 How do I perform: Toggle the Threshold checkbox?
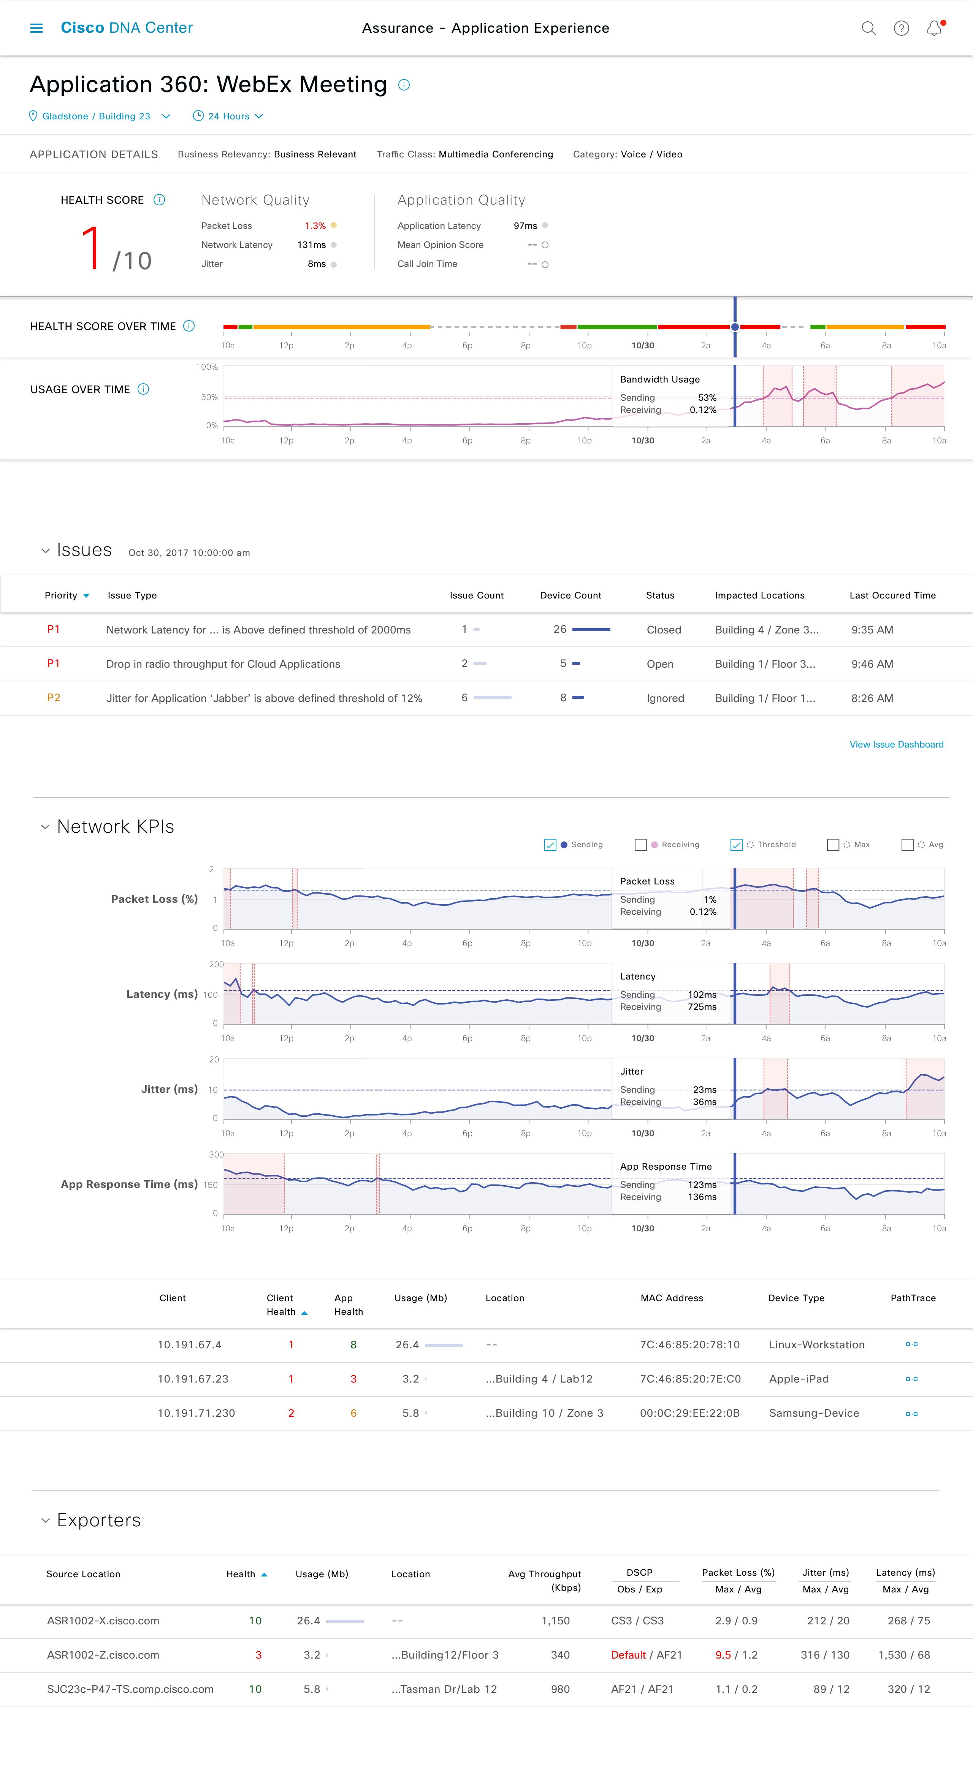point(736,845)
